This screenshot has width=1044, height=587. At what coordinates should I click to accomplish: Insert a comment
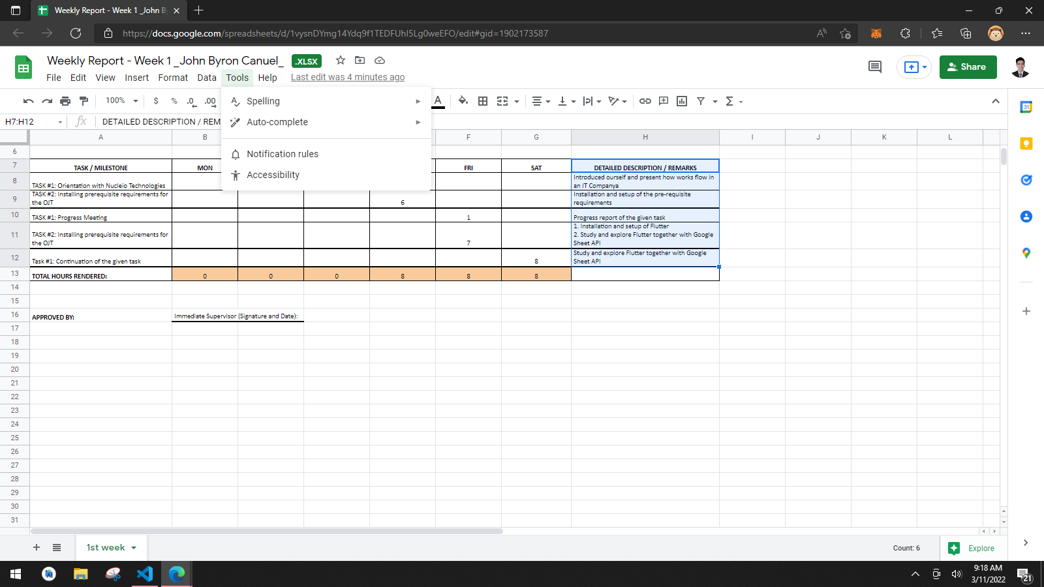point(664,101)
